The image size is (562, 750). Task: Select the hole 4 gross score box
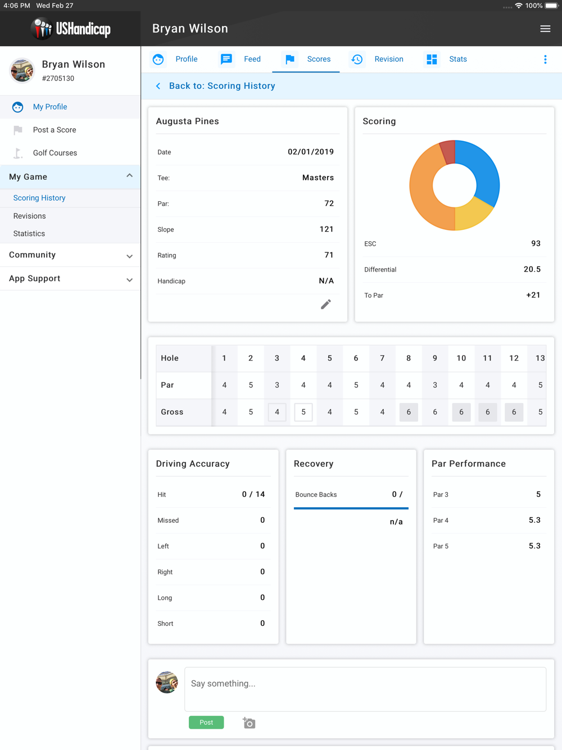click(x=303, y=412)
